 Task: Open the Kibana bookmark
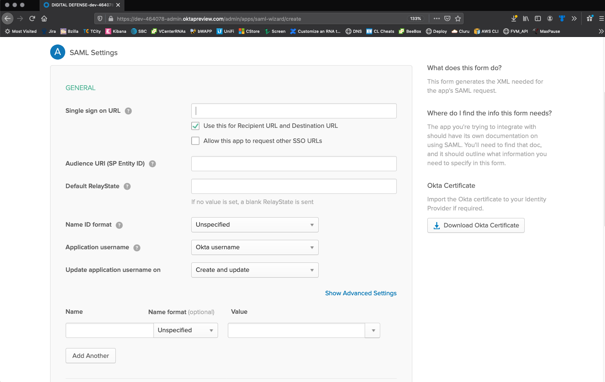116,31
